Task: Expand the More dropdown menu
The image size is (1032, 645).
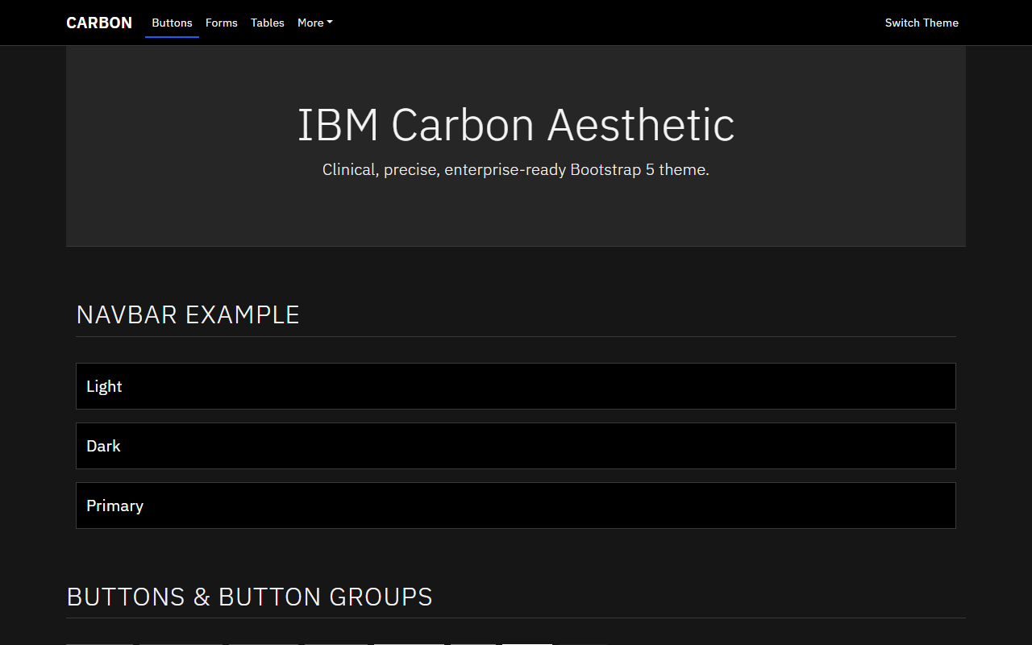Action: coord(315,23)
